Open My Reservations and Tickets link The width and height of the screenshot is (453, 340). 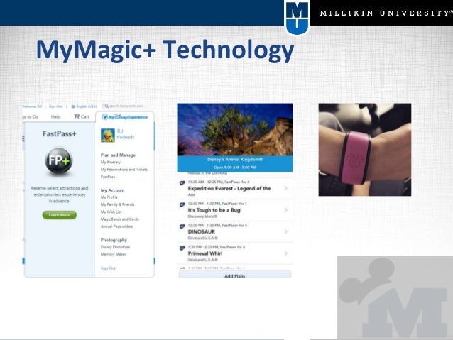(124, 169)
